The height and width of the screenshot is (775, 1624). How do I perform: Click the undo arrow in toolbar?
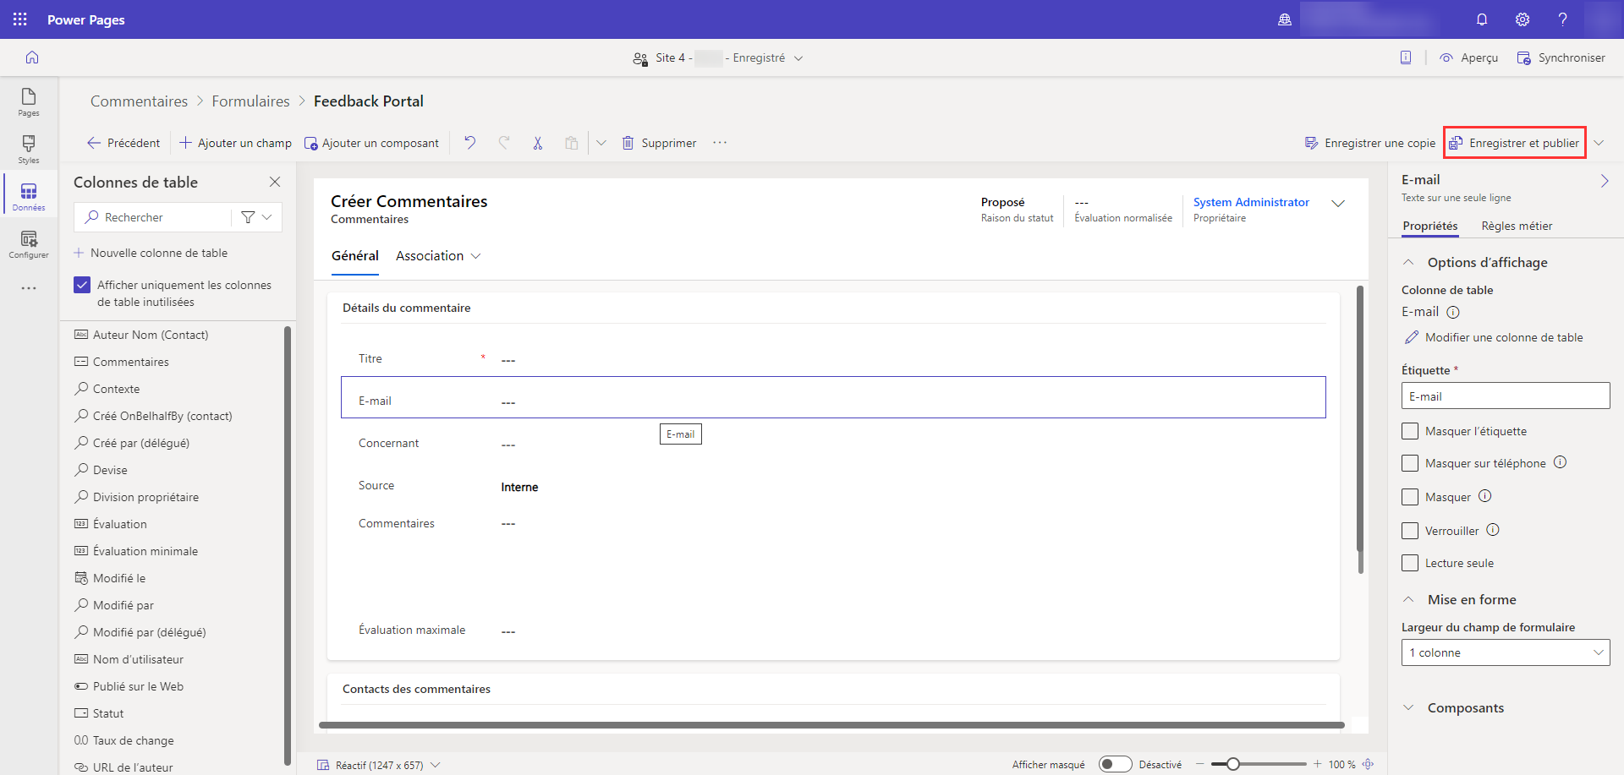click(x=469, y=143)
